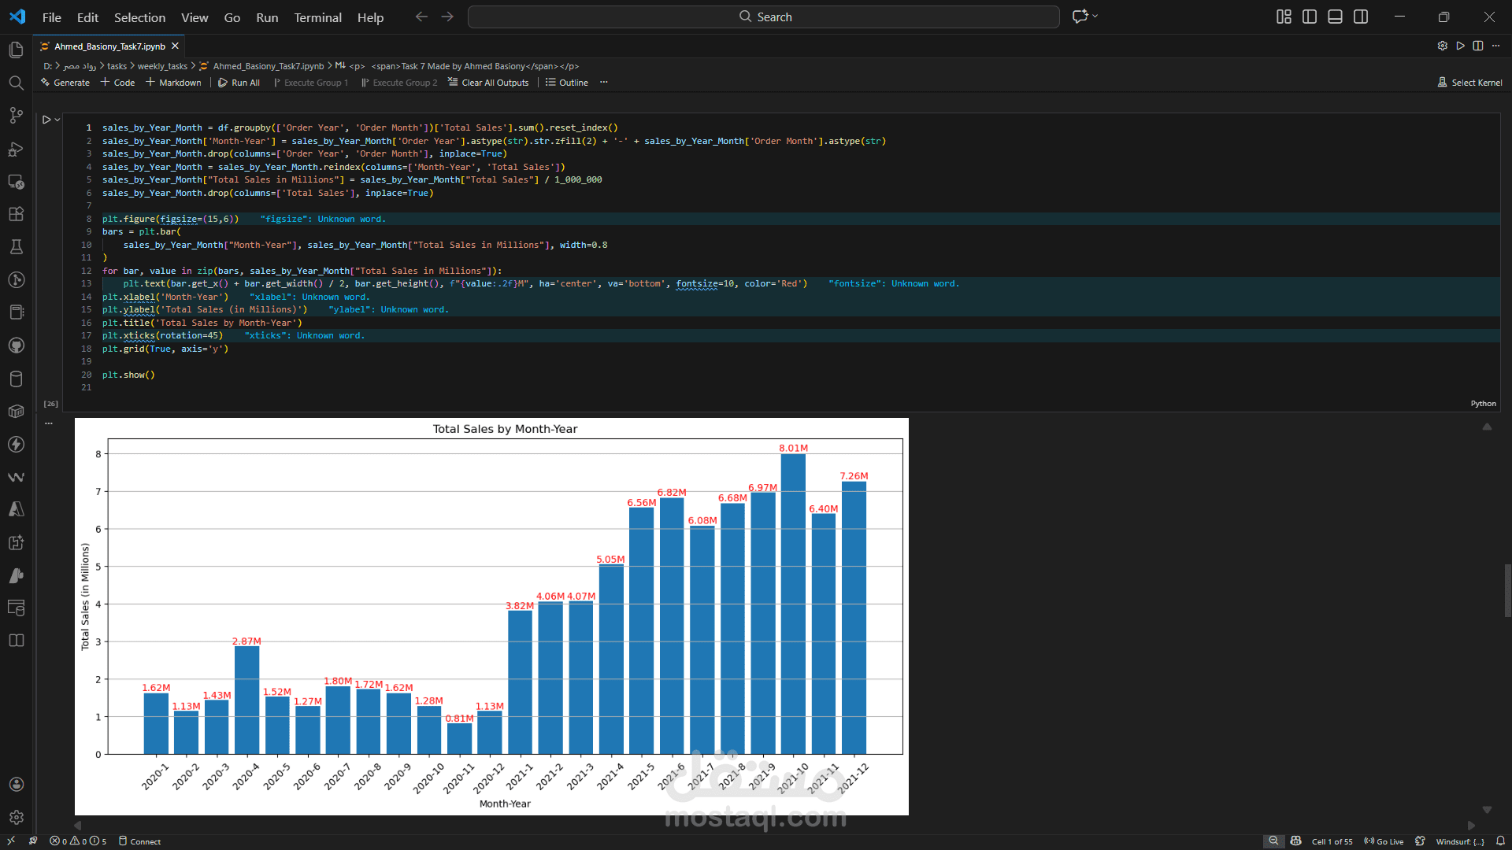Viewport: 1512px width, 850px height.
Task: Toggle the Primary Side Bar
Action: (1310, 17)
